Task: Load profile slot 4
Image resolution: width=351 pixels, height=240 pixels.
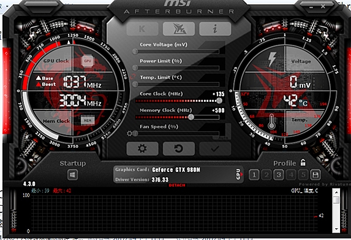Action: click(291, 175)
